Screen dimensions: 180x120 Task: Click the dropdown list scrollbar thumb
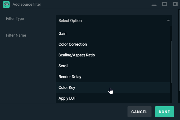[x=171, y=61]
